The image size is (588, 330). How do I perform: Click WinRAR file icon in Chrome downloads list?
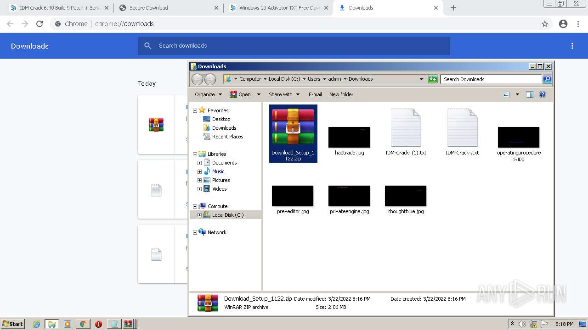[156, 125]
